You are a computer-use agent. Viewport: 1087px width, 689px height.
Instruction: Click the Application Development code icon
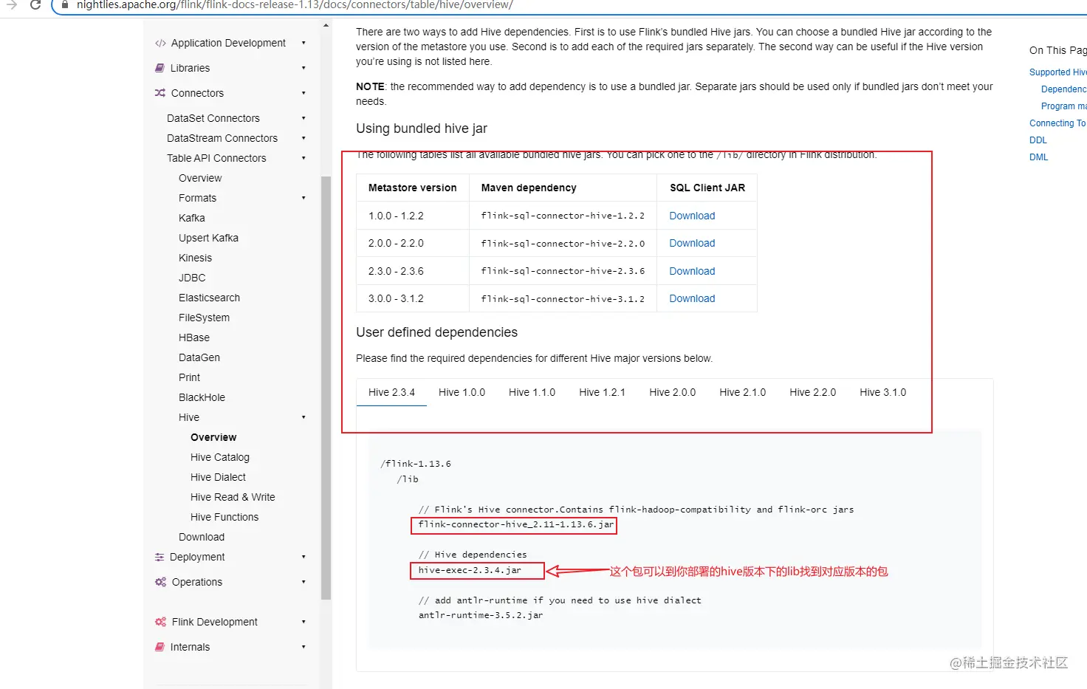(x=160, y=44)
